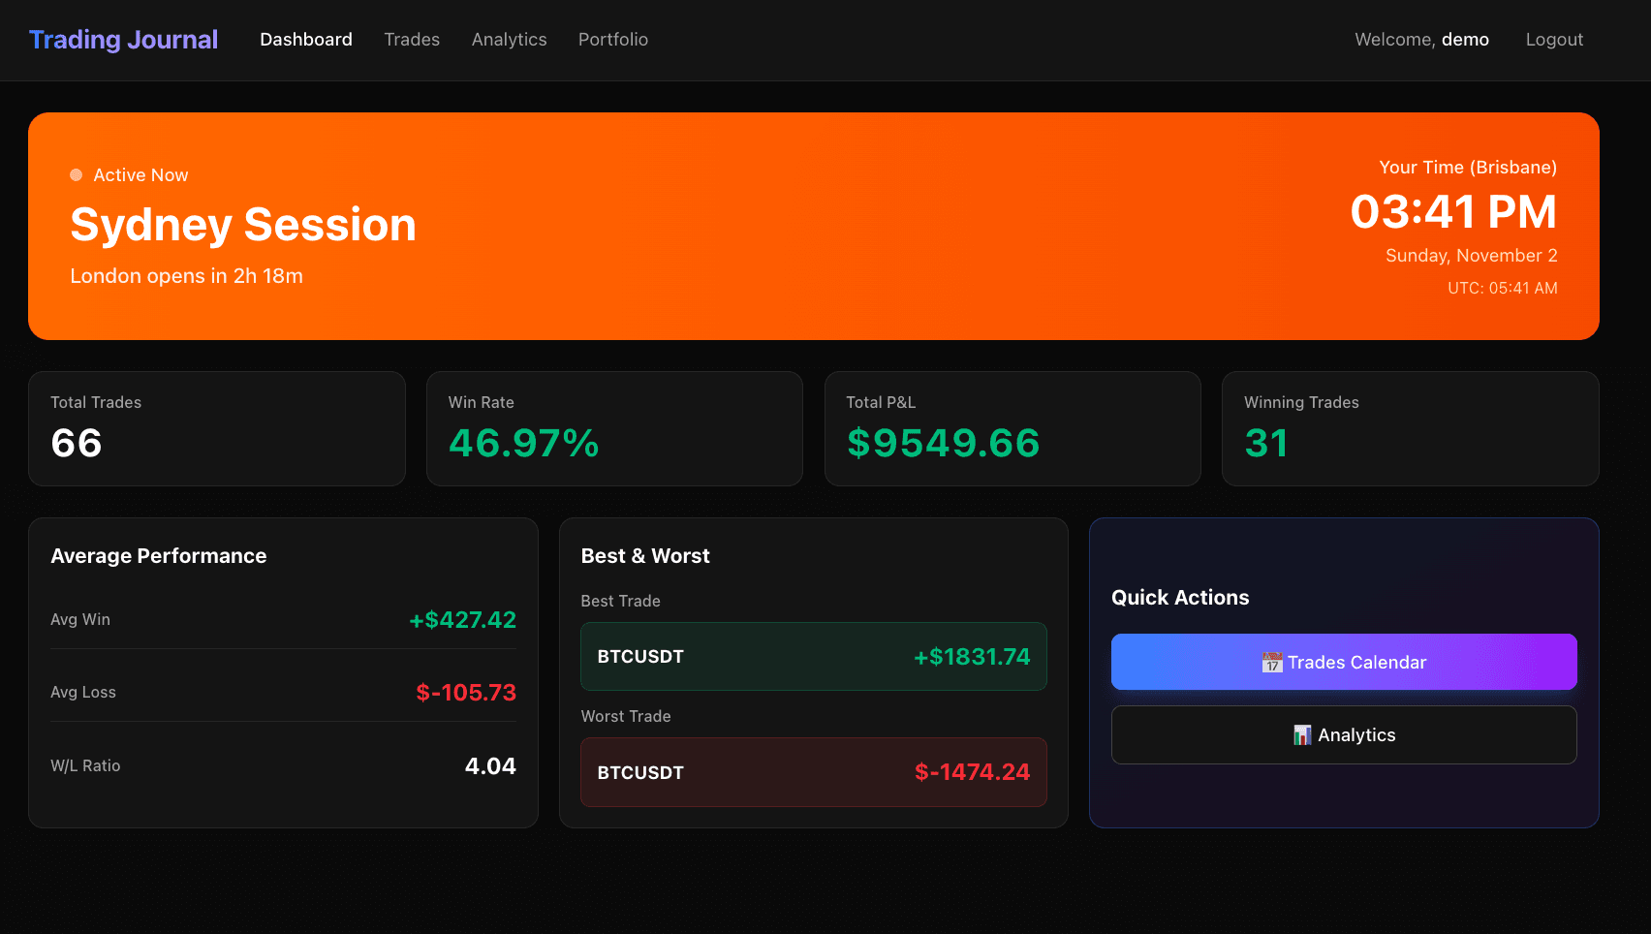Select the BTCUSDT best trade entry

[x=813, y=656]
